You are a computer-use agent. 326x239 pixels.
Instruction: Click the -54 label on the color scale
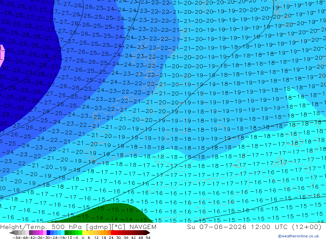click(16, 238)
